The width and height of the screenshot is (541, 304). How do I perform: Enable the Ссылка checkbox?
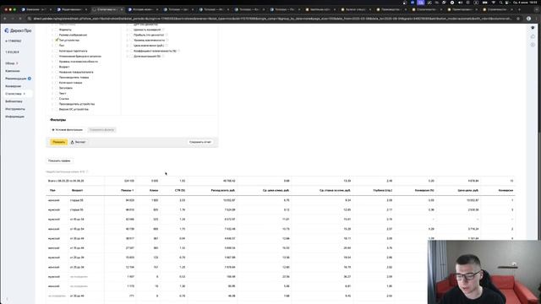(x=57, y=99)
